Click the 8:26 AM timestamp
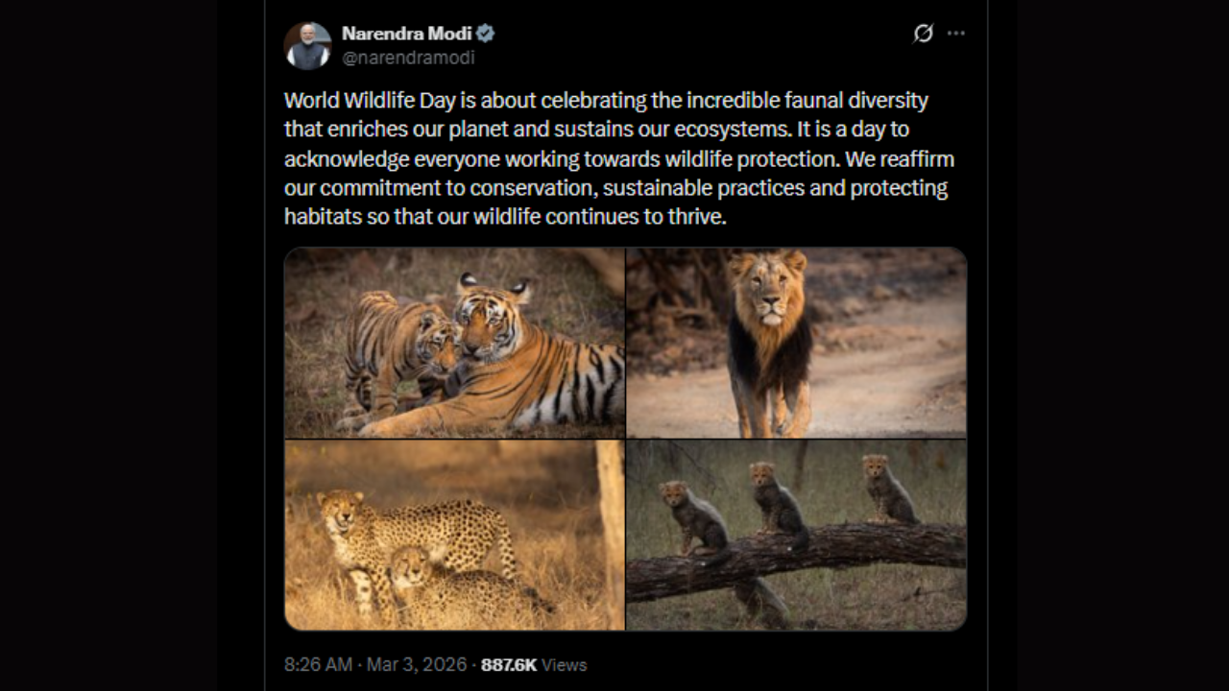 pos(319,664)
